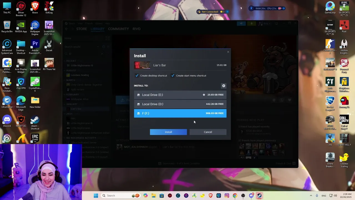This screenshot has height=200, width=355.
Task: Select Local Drive (D:) as install location
Action: click(x=180, y=104)
